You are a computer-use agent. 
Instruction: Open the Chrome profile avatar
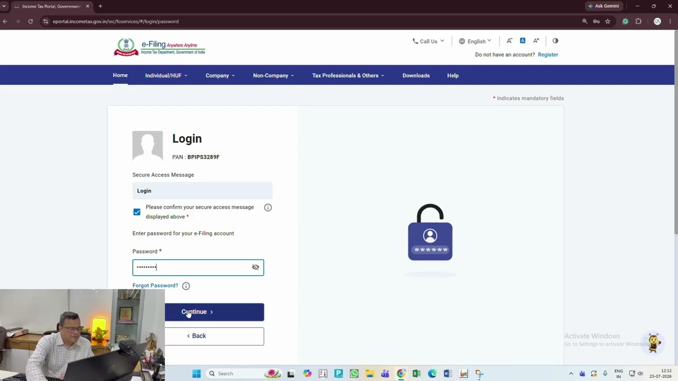click(657, 21)
